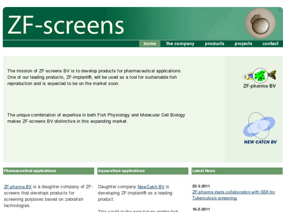Viewport: 283px width, 212px height.
Task: Follow the NewCatch BV link
Action: click(x=151, y=187)
